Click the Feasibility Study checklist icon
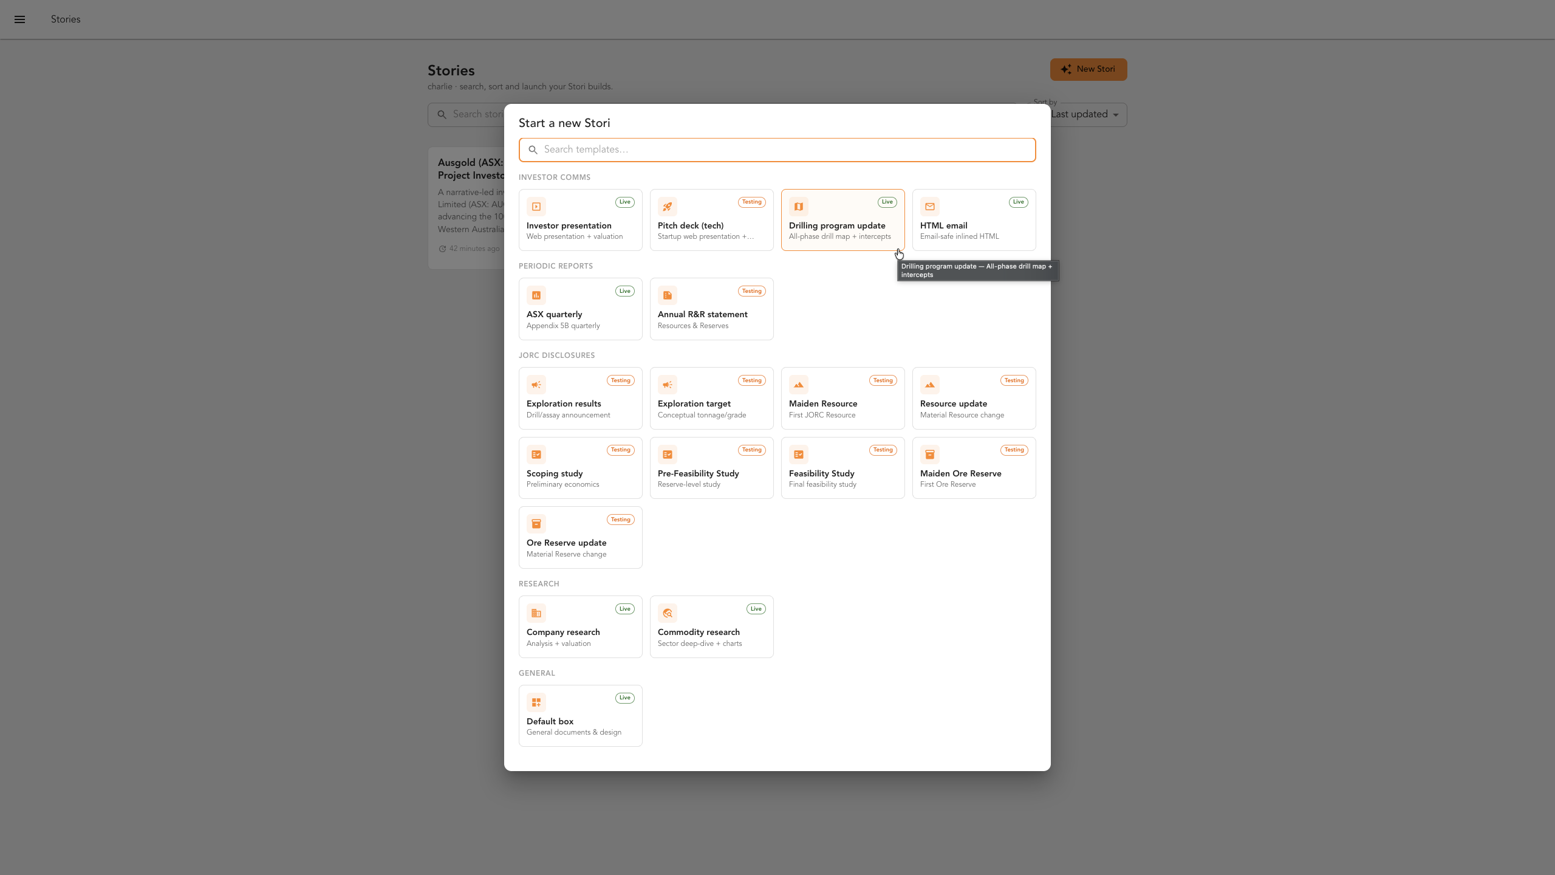Screen dimensions: 1555x875 click(x=799, y=455)
